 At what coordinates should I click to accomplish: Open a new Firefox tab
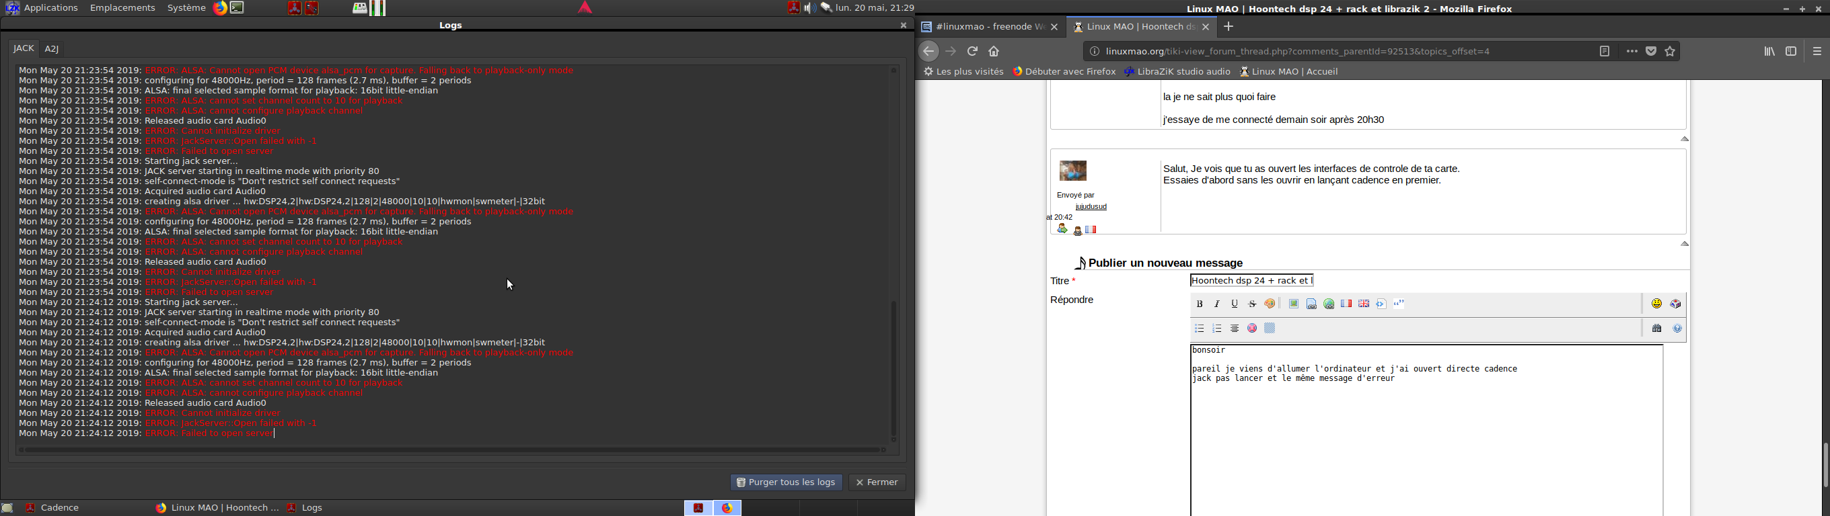1229,27
